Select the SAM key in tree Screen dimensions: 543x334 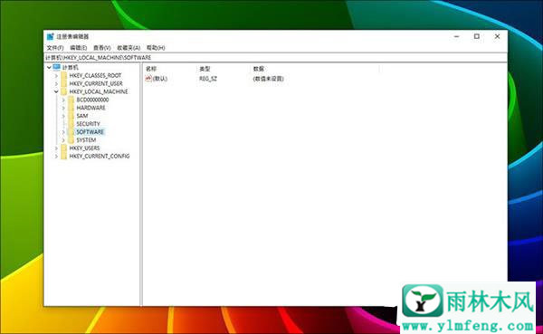82,116
